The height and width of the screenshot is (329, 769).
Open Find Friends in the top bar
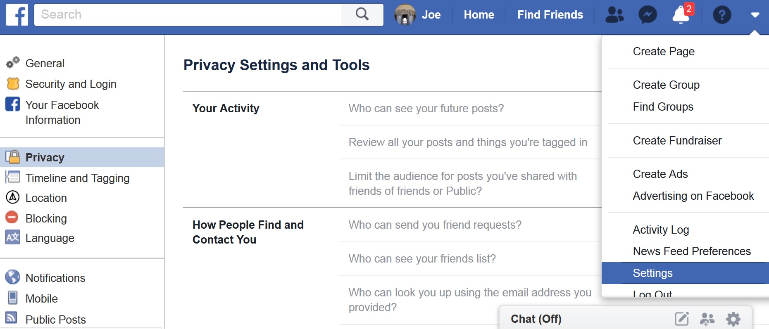(x=550, y=15)
